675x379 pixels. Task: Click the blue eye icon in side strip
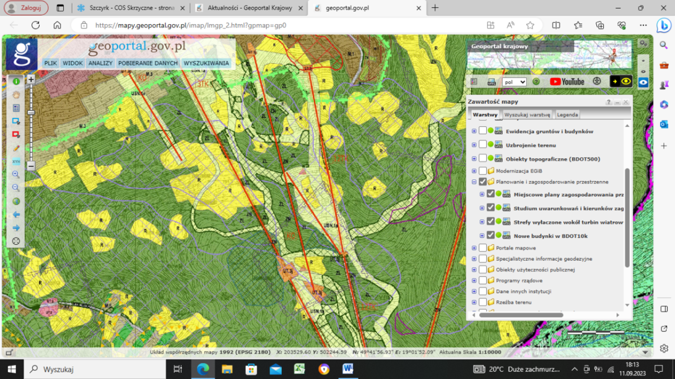pyautogui.click(x=643, y=82)
